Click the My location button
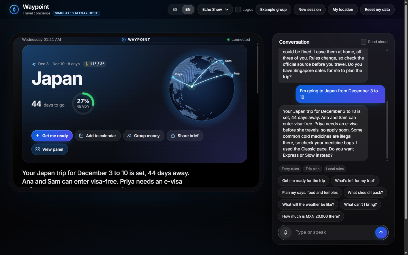Screen dimensions: 408x255 pyautogui.click(x=343, y=9)
